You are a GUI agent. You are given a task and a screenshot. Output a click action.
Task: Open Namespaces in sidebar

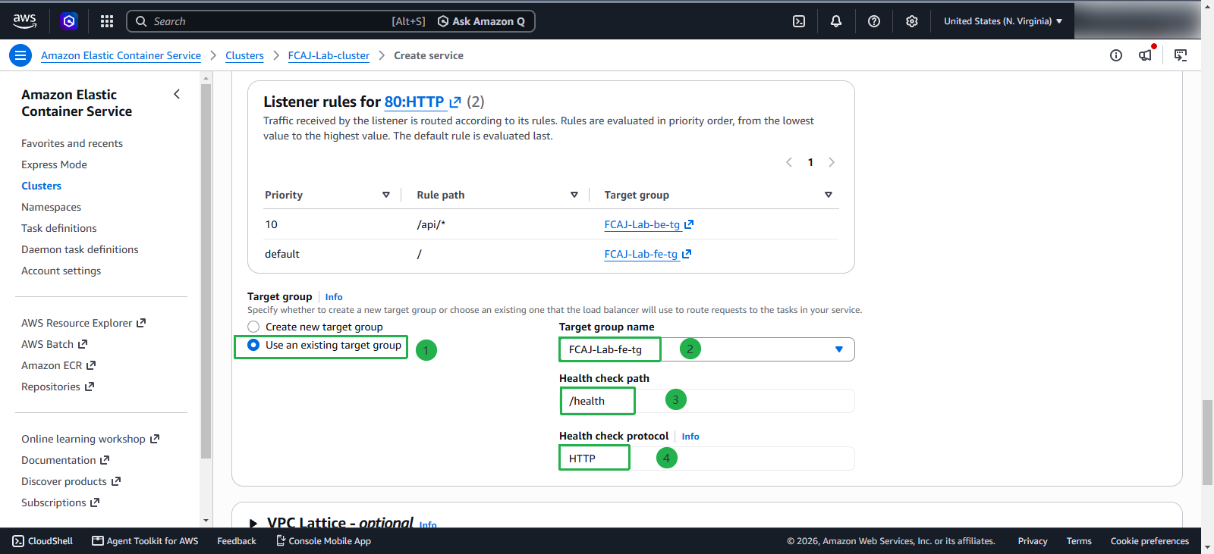click(51, 207)
